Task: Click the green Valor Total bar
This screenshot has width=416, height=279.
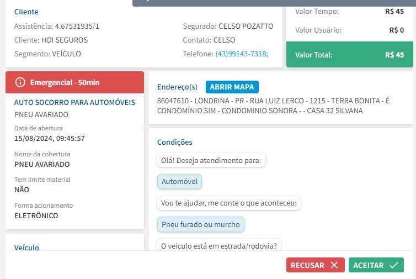Action: coord(350,55)
